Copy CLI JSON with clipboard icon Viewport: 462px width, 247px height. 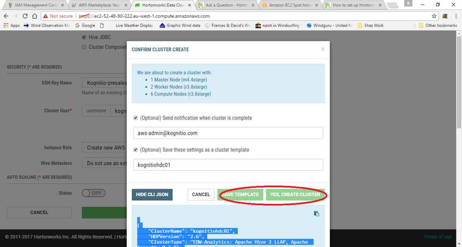316,213
